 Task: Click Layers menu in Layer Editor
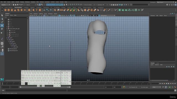[152, 65]
